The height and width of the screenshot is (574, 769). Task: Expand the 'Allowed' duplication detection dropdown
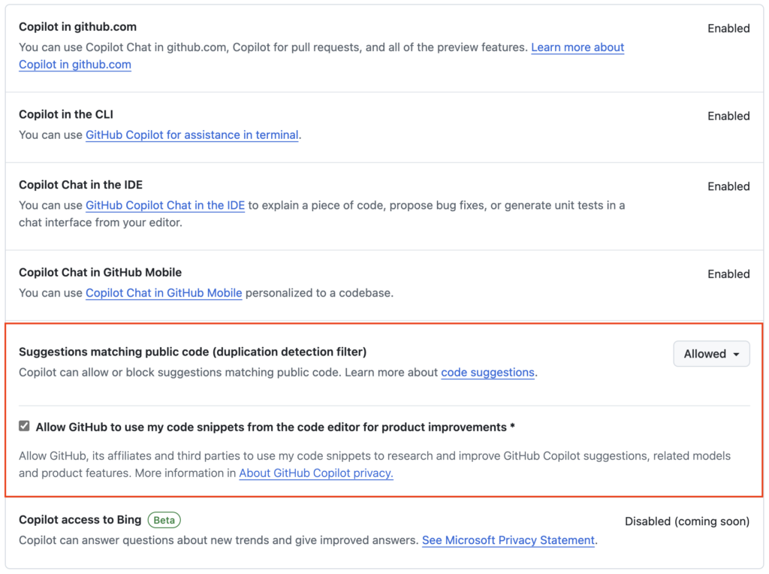[x=711, y=354]
